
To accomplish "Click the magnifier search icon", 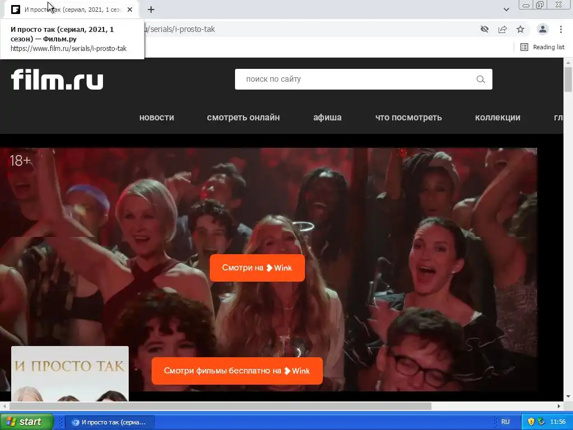I will pos(481,80).
